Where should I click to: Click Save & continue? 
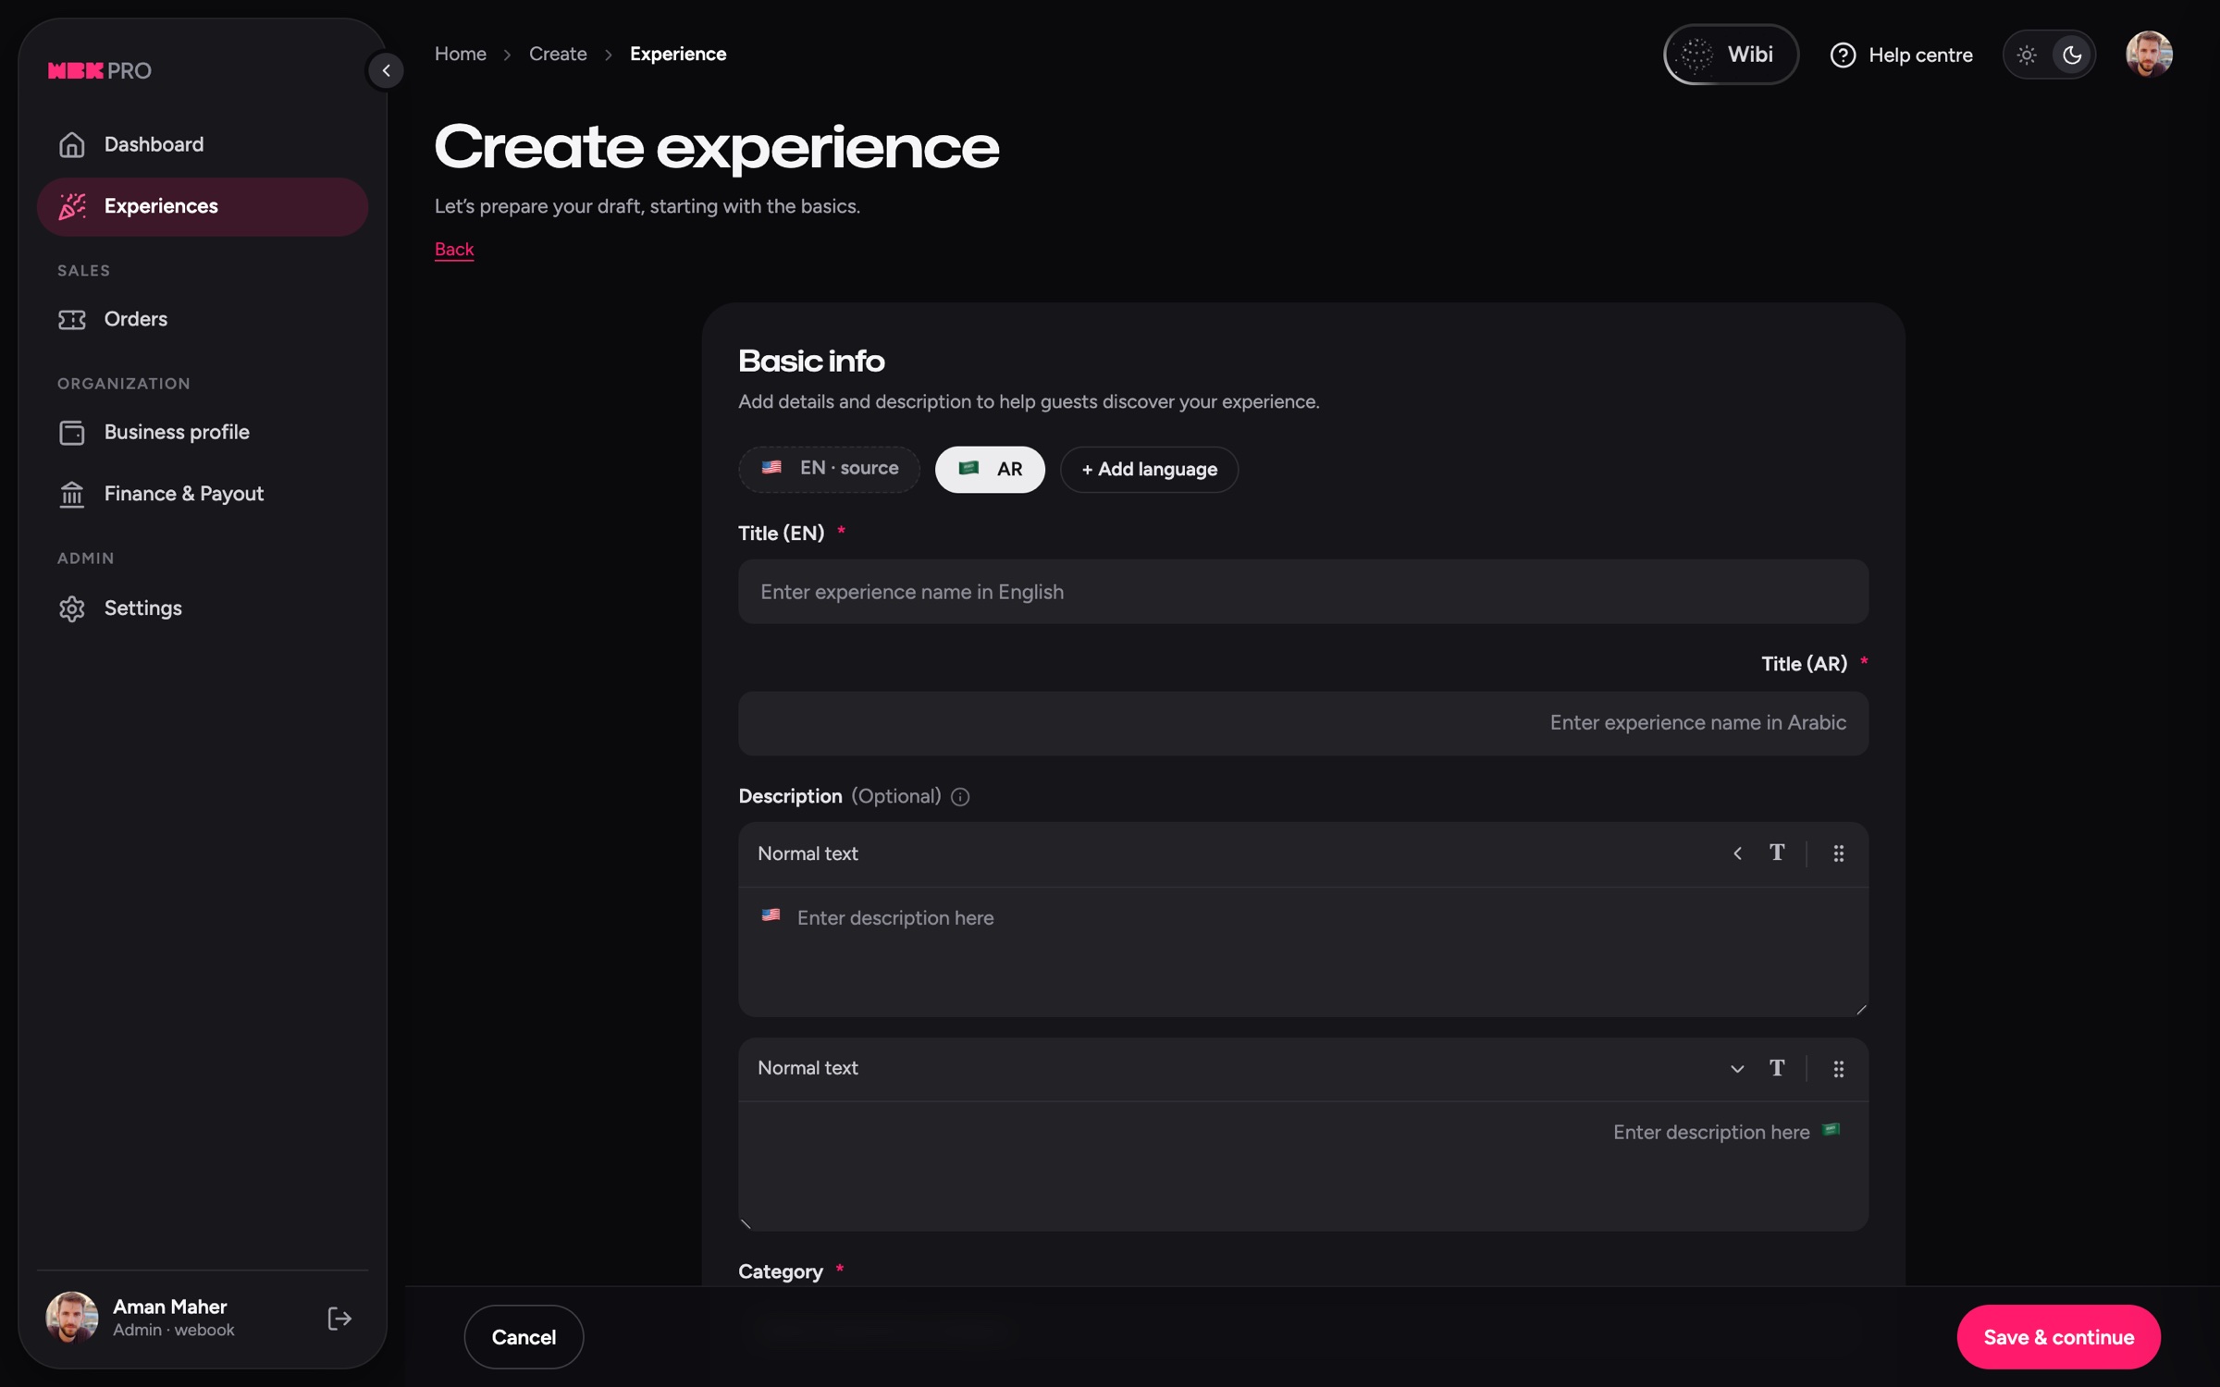point(2058,1337)
